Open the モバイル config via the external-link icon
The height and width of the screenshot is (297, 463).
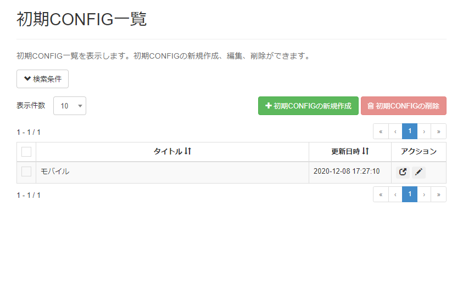[x=403, y=172]
